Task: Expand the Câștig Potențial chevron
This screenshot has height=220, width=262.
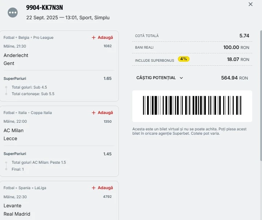Action: (x=182, y=78)
